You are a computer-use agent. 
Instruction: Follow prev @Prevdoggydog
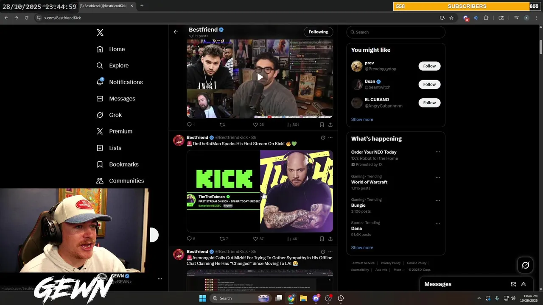(x=429, y=66)
